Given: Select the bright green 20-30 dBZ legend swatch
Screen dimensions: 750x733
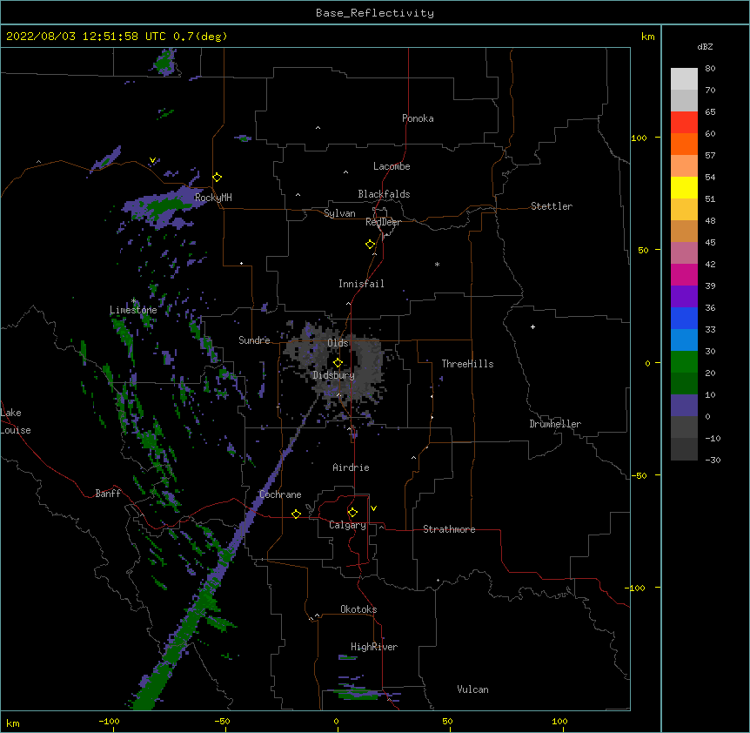Looking at the screenshot, I should [684, 362].
